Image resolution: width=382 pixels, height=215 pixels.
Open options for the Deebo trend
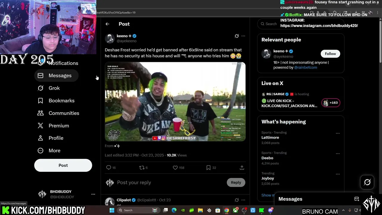tap(338, 153)
